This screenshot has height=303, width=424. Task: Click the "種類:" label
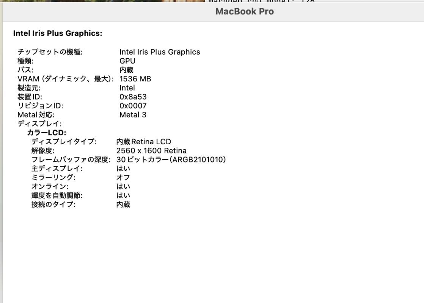click(x=25, y=61)
